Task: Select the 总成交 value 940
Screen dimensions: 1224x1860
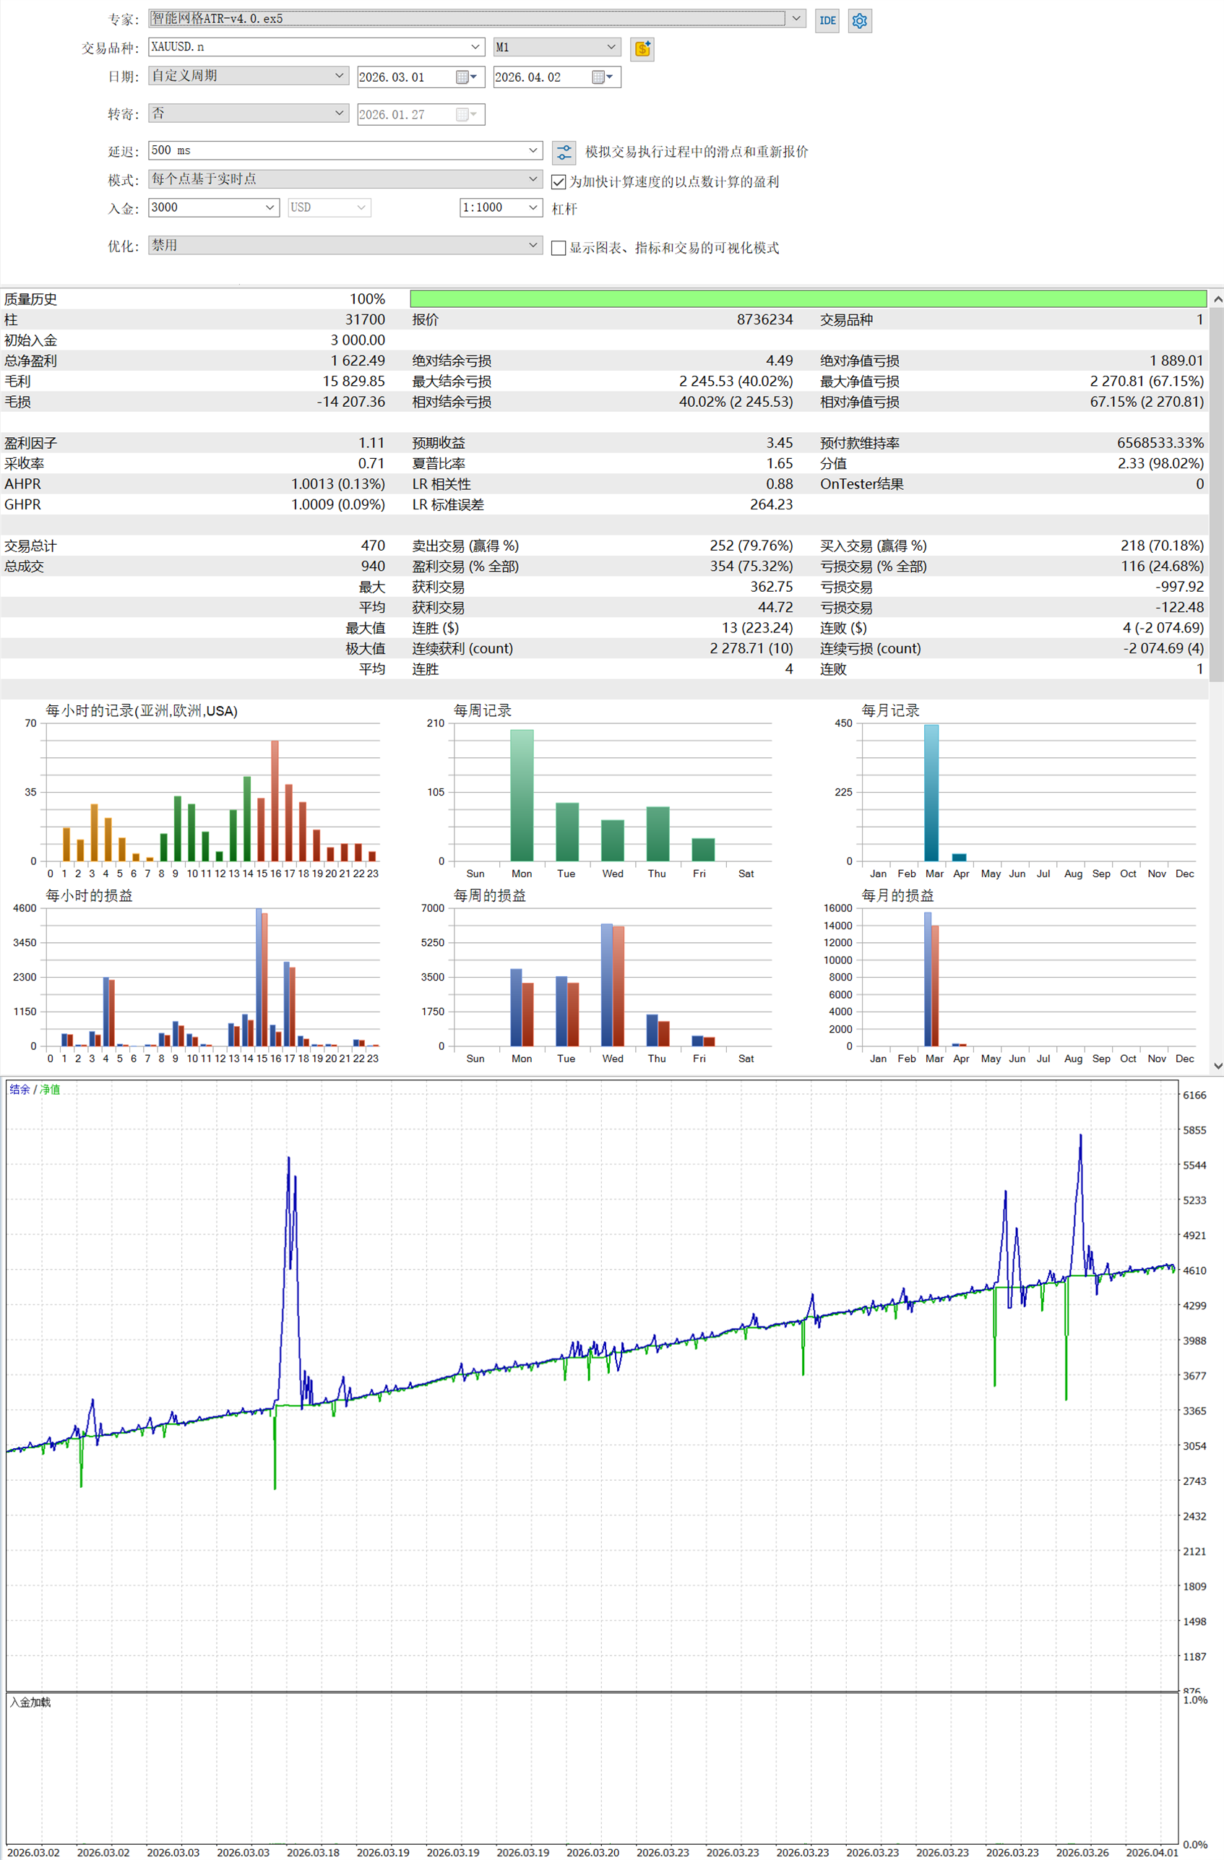Action: point(373,566)
